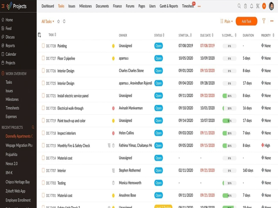Select checkbox for DC-T728 Painting
The image size is (278, 208).
click(43, 46)
